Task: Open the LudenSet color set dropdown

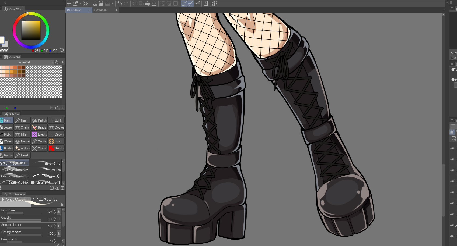Action: tap(52, 62)
